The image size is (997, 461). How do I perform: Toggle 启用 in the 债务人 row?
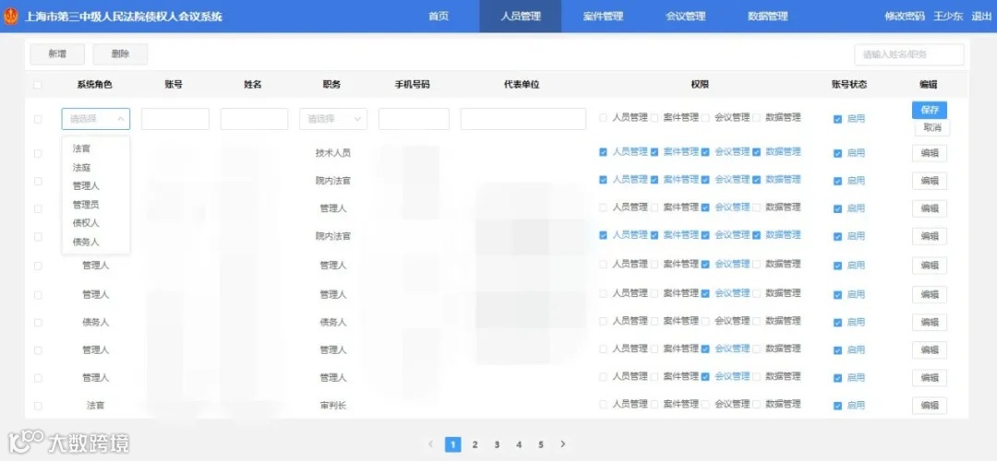[837, 323]
